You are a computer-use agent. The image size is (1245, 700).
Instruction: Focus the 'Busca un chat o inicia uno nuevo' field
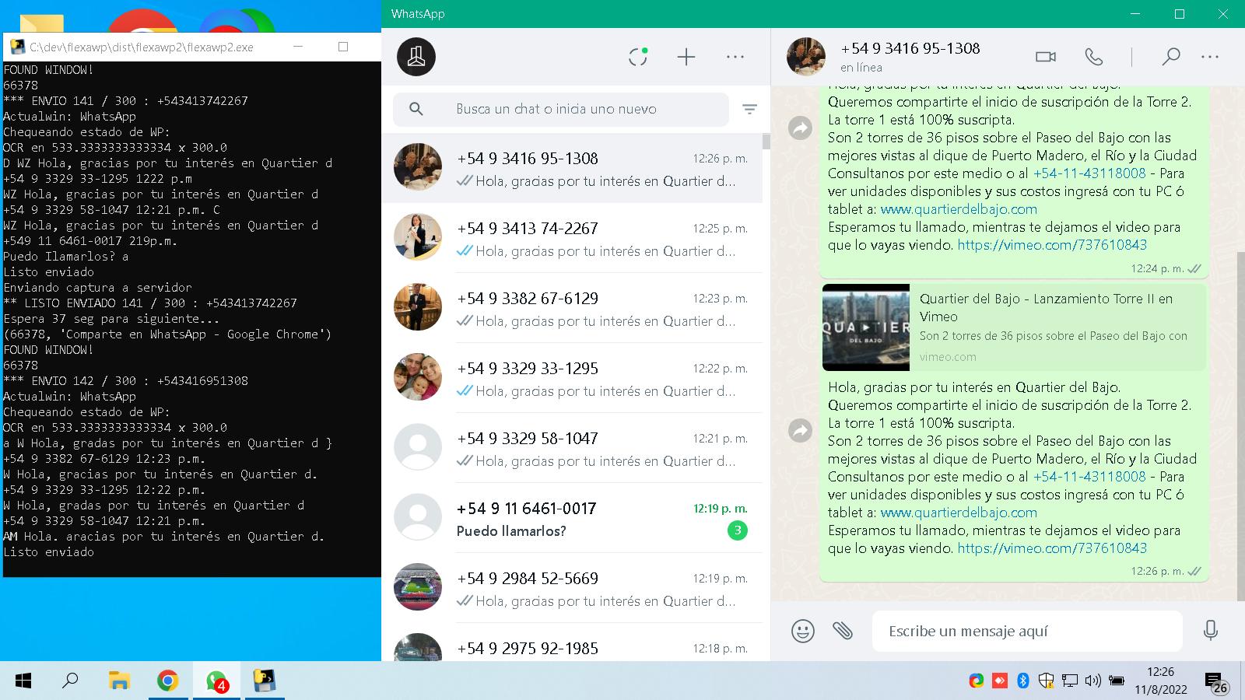click(x=561, y=109)
